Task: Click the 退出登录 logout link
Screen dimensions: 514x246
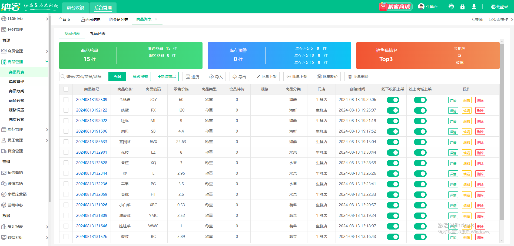Action: tap(499, 6)
